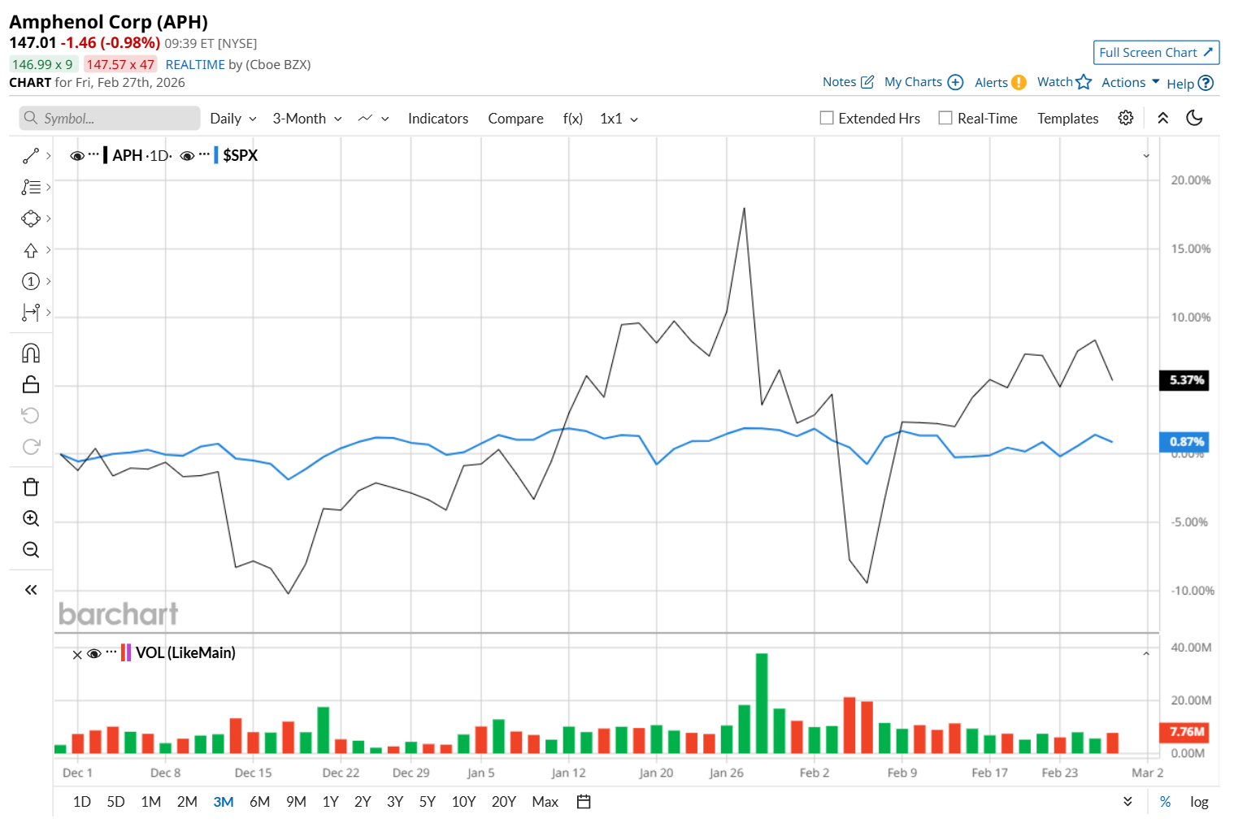Screen dimensions: 1247x823
Task: Enable the Real-Time checkbox
Action: [x=945, y=118]
